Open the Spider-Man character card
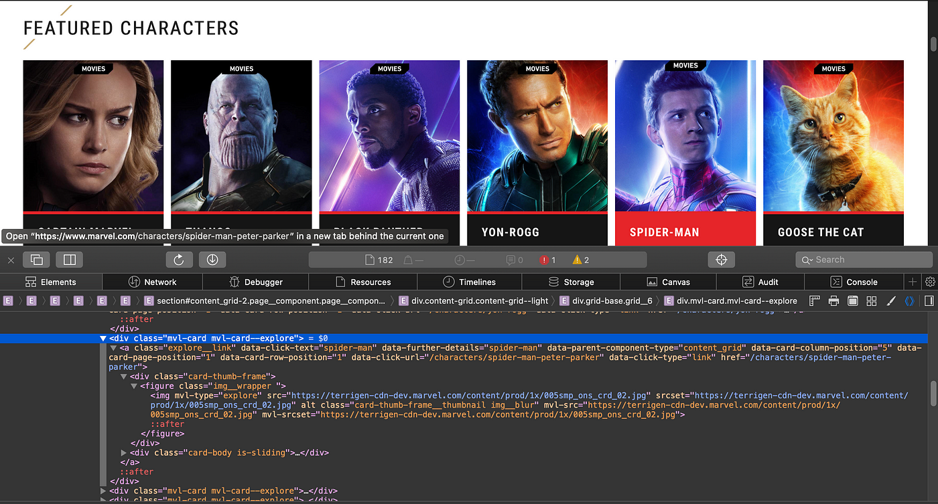Viewport: 938px width, 504px height. coord(685,152)
